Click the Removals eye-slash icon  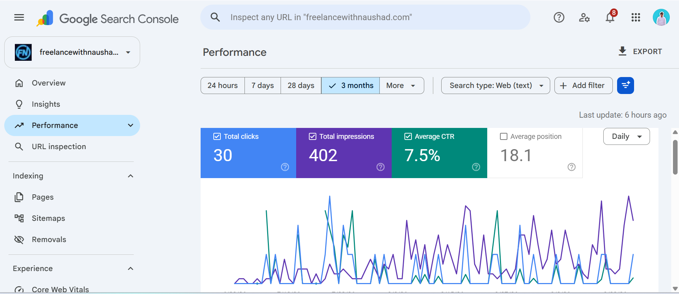click(x=19, y=240)
